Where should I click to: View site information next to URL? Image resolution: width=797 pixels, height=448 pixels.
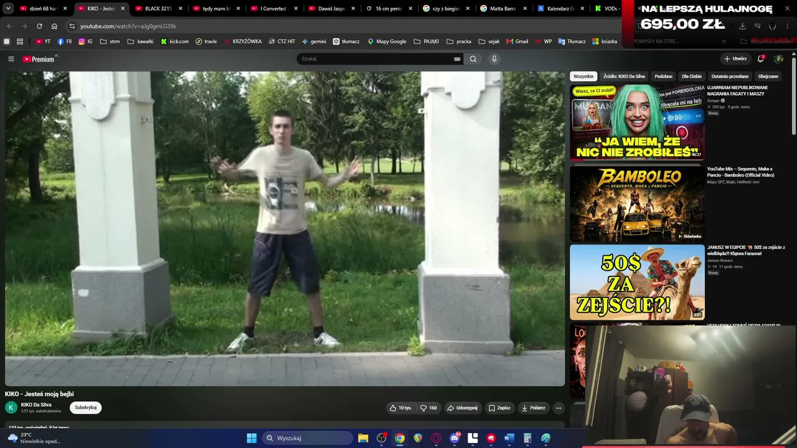click(72, 26)
